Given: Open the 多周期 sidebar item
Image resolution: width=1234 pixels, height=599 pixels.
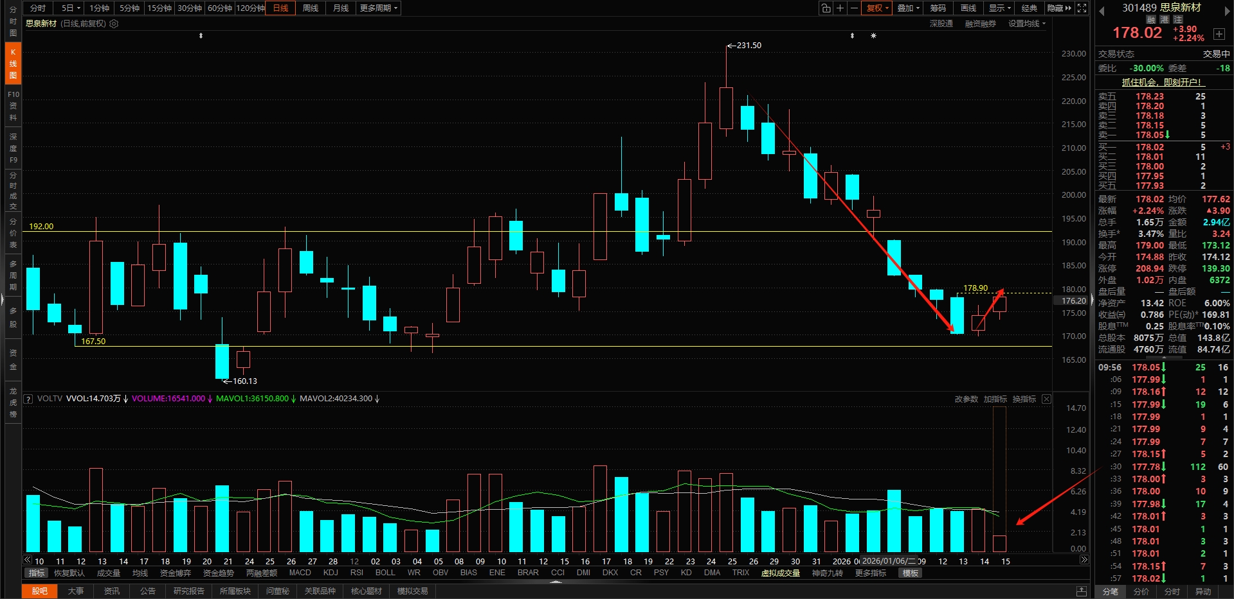Looking at the screenshot, I should [13, 275].
